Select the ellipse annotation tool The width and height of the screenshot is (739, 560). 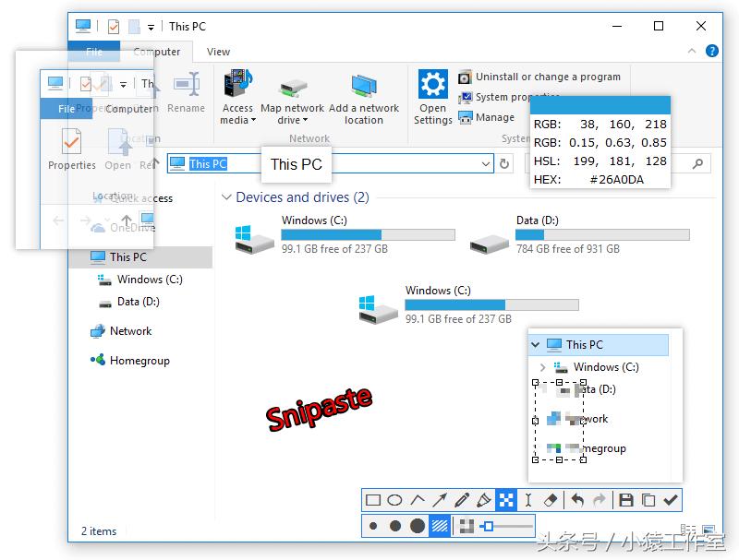pos(394,499)
